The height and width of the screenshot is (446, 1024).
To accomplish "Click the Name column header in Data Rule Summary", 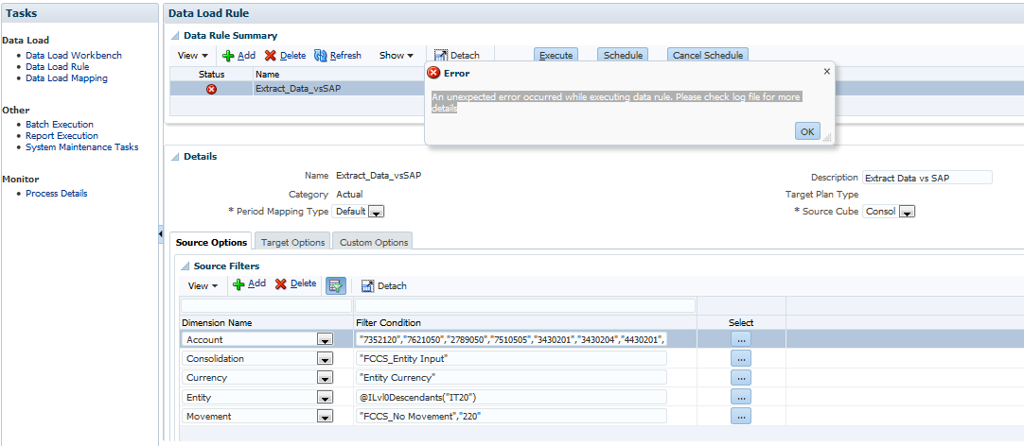I will [x=268, y=75].
